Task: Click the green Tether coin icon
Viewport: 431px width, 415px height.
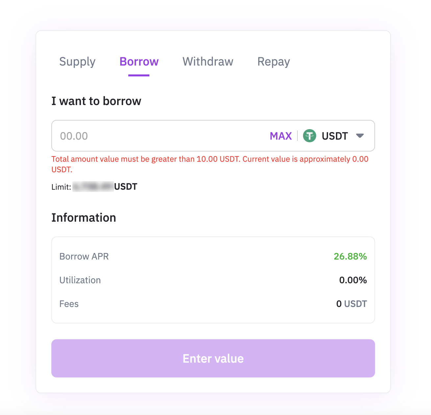Action: point(309,136)
